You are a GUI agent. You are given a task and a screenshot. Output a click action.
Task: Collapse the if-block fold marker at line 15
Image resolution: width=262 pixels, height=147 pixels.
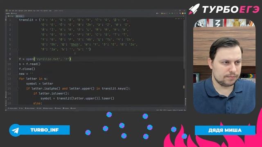coord(18,89)
